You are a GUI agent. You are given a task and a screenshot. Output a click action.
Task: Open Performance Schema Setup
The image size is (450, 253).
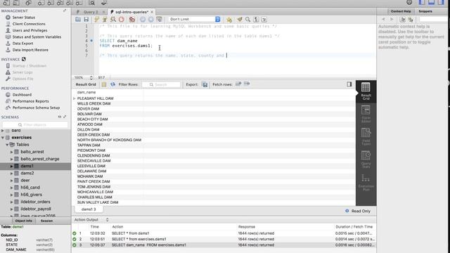[x=36, y=108]
